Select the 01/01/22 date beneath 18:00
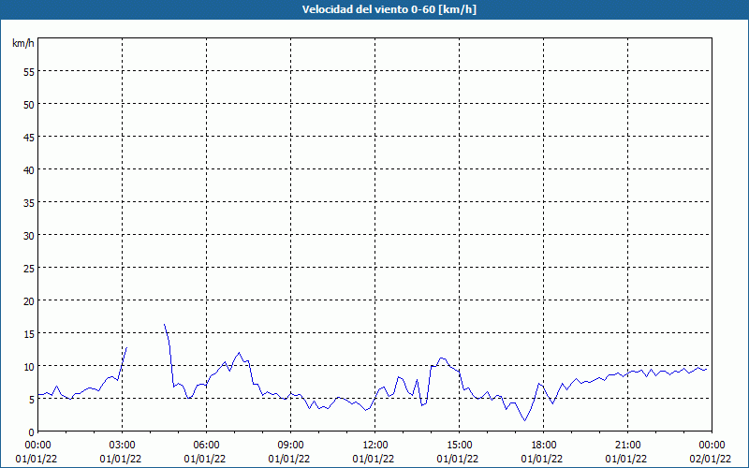Image resolution: width=749 pixels, height=468 pixels. coord(542,459)
